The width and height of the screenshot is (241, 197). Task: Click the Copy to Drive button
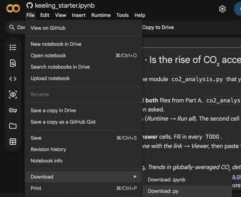[x=158, y=27]
